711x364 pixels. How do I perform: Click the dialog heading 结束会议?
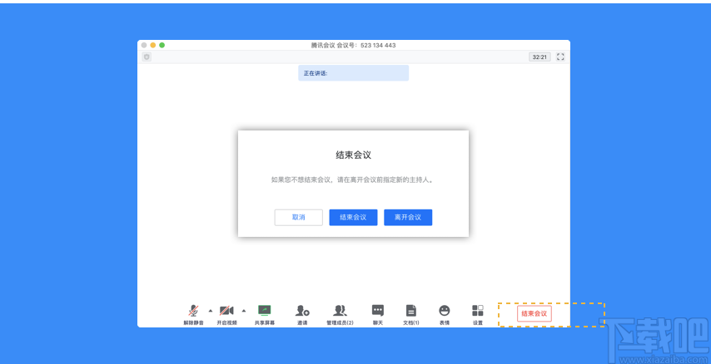click(x=353, y=155)
